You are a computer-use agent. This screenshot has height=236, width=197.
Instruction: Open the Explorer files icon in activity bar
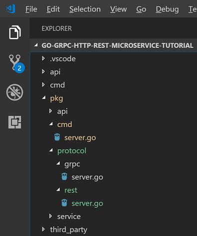coord(15,32)
